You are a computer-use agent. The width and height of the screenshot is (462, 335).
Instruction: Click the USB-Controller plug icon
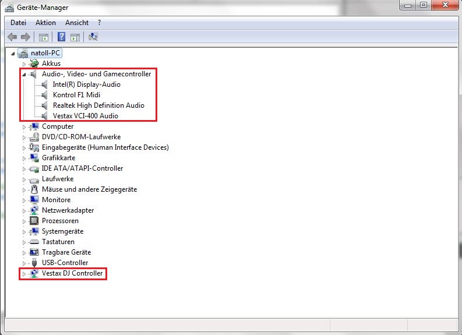[x=34, y=263]
